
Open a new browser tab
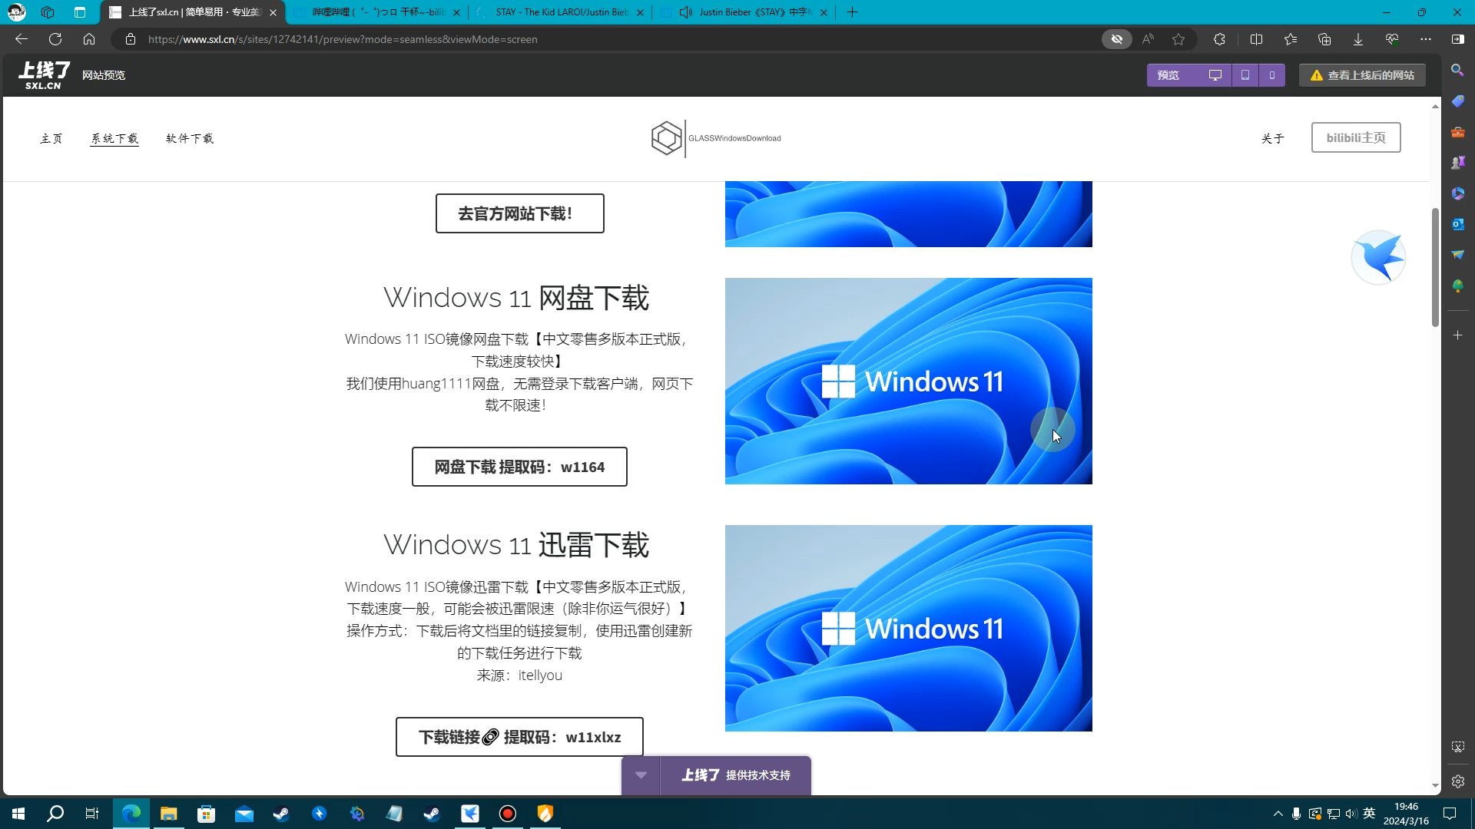(852, 12)
